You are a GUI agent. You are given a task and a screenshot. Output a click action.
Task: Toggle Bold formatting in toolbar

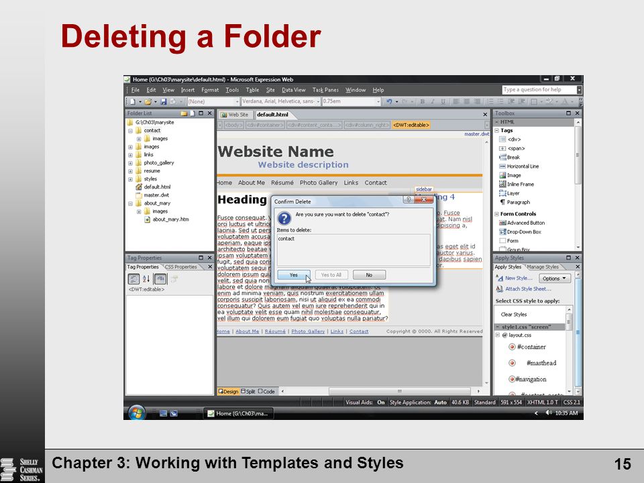pos(422,101)
